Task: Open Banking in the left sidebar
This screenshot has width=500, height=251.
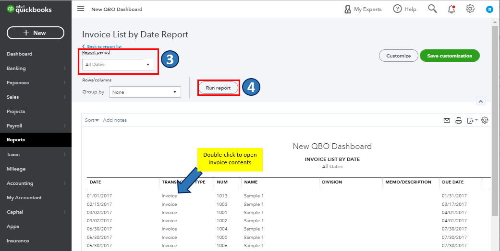Action: click(16, 68)
